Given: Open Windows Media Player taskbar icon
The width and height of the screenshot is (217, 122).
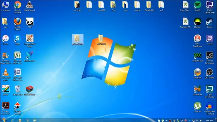Looking at the screenshot, I should pyautogui.click(x=20, y=120).
